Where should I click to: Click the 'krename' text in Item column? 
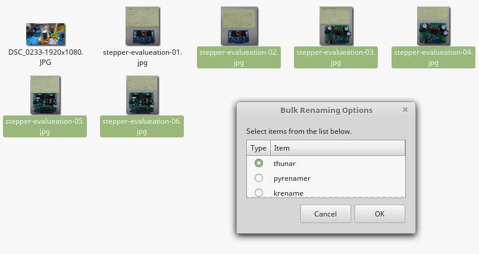[288, 193]
